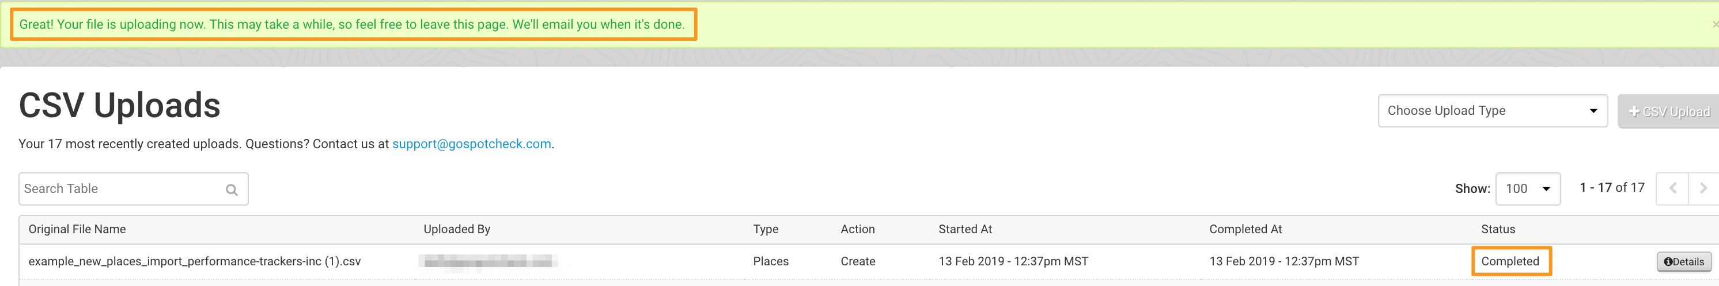The image size is (1719, 286).
Task: Go to the next page of uploads
Action: 1703,188
